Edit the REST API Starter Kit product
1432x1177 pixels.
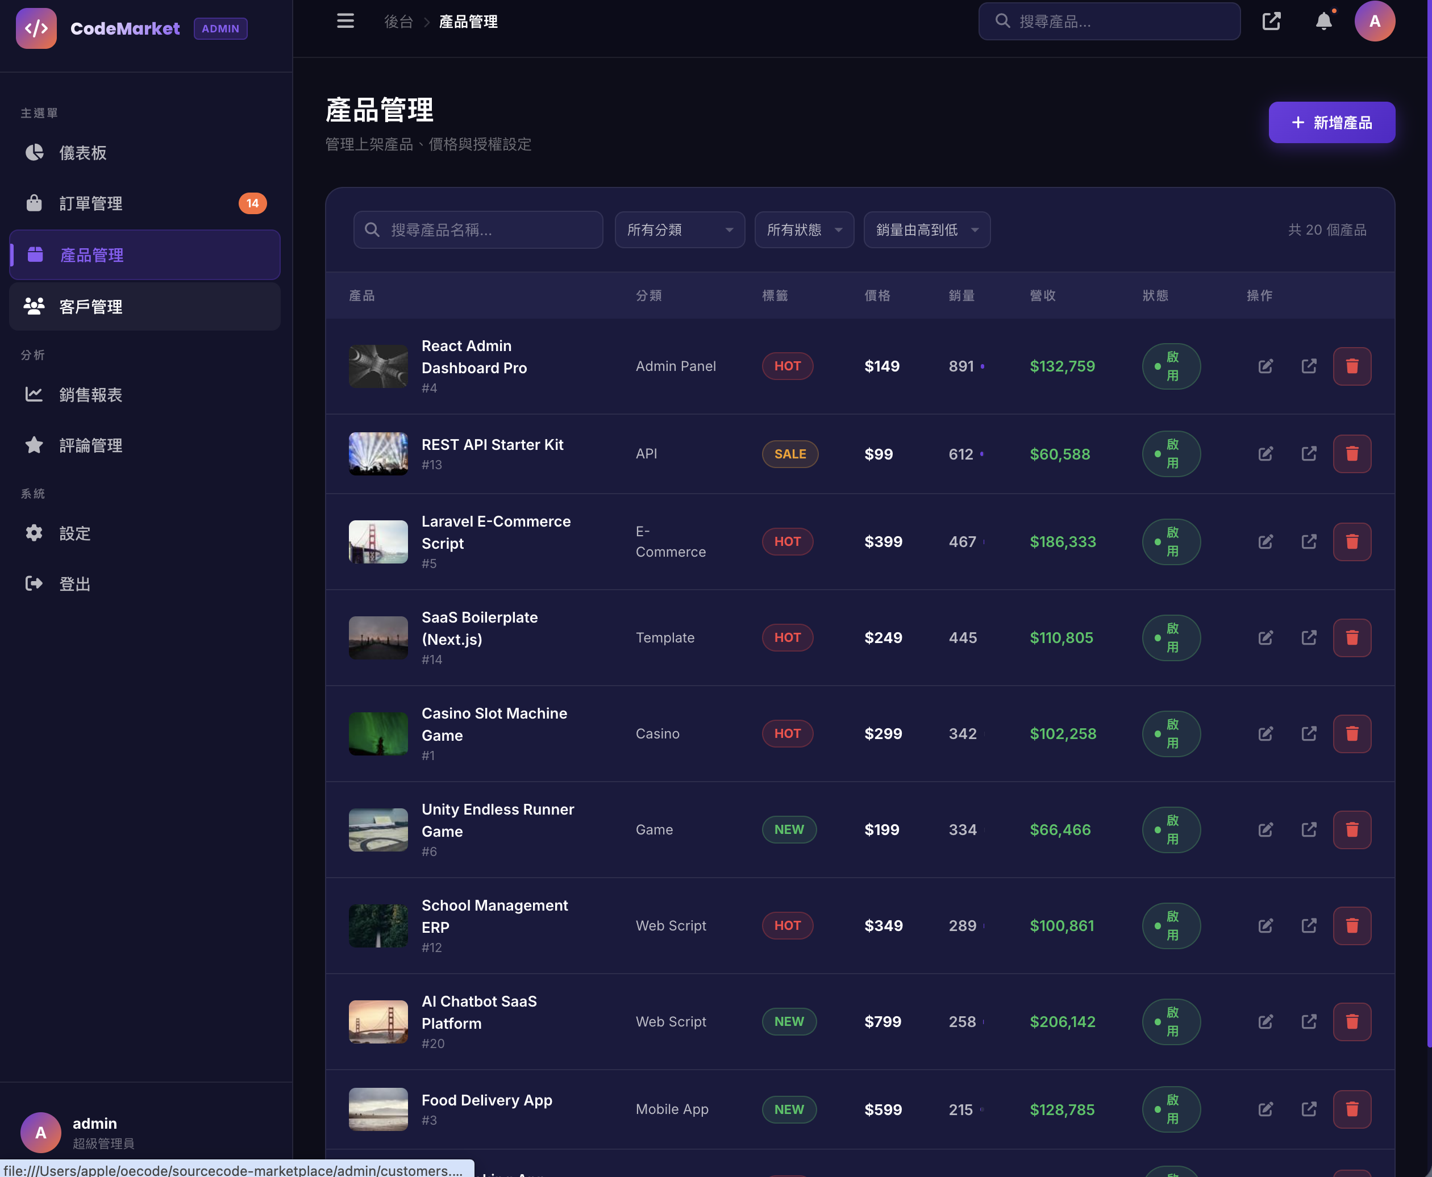(x=1265, y=453)
